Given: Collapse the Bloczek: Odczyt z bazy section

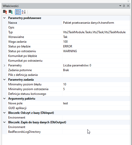Looking at the screenshot, I should click(x=4, y=113).
